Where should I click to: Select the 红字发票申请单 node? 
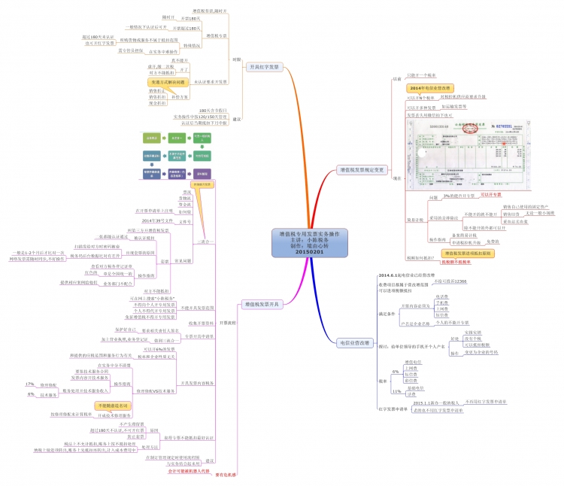(393, 409)
